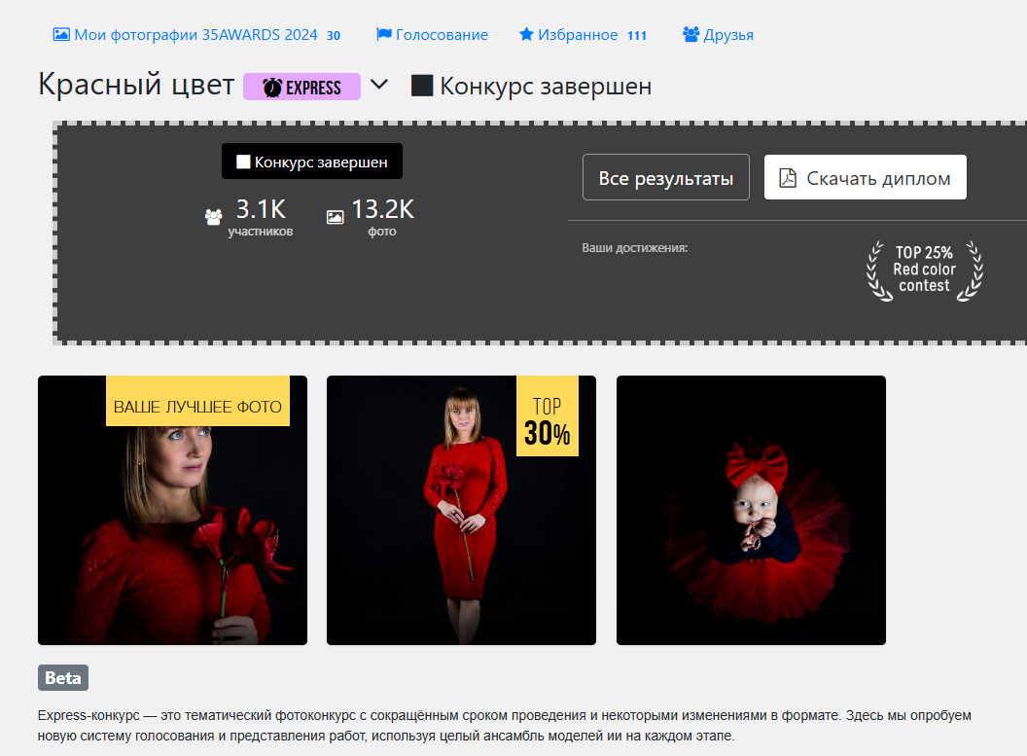Expand the chevron dropdown next to EXPRESS

tap(379, 86)
